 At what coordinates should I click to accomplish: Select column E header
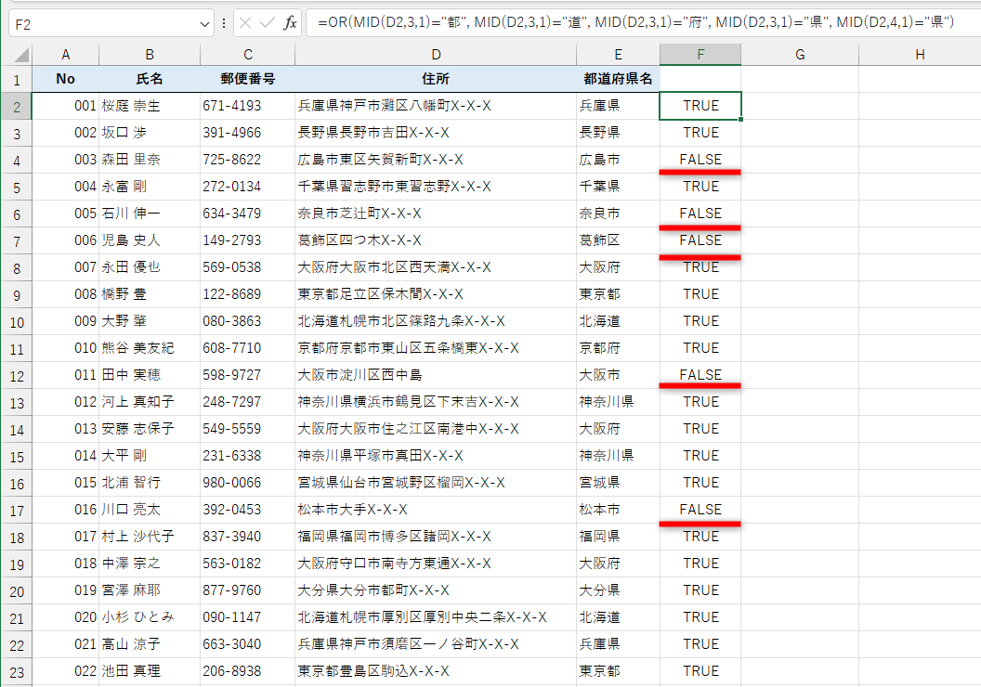[618, 55]
